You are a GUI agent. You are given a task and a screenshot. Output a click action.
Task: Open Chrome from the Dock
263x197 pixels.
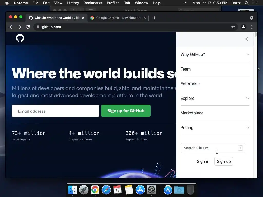95,190
